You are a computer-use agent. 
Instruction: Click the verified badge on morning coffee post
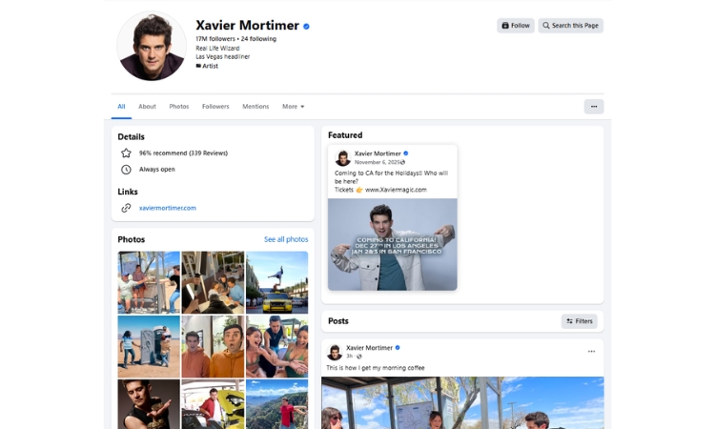tap(398, 348)
